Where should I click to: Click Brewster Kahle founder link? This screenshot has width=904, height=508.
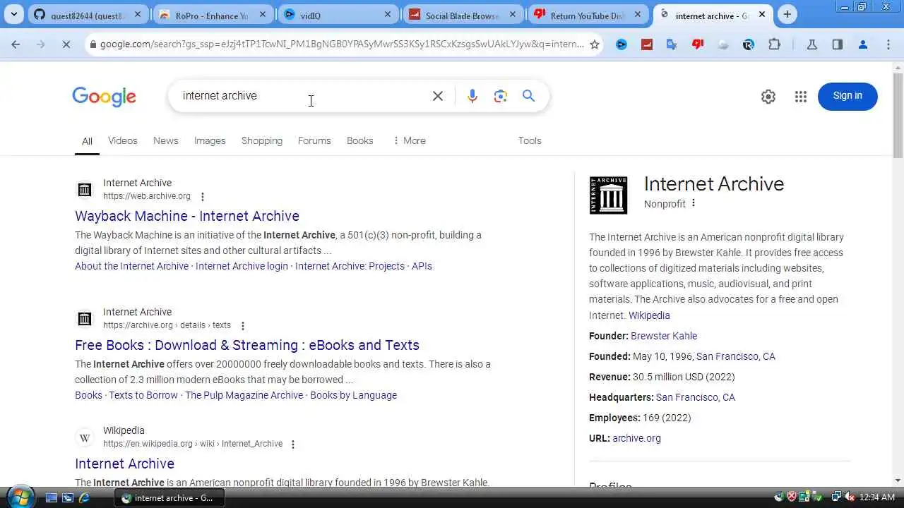coord(664,336)
